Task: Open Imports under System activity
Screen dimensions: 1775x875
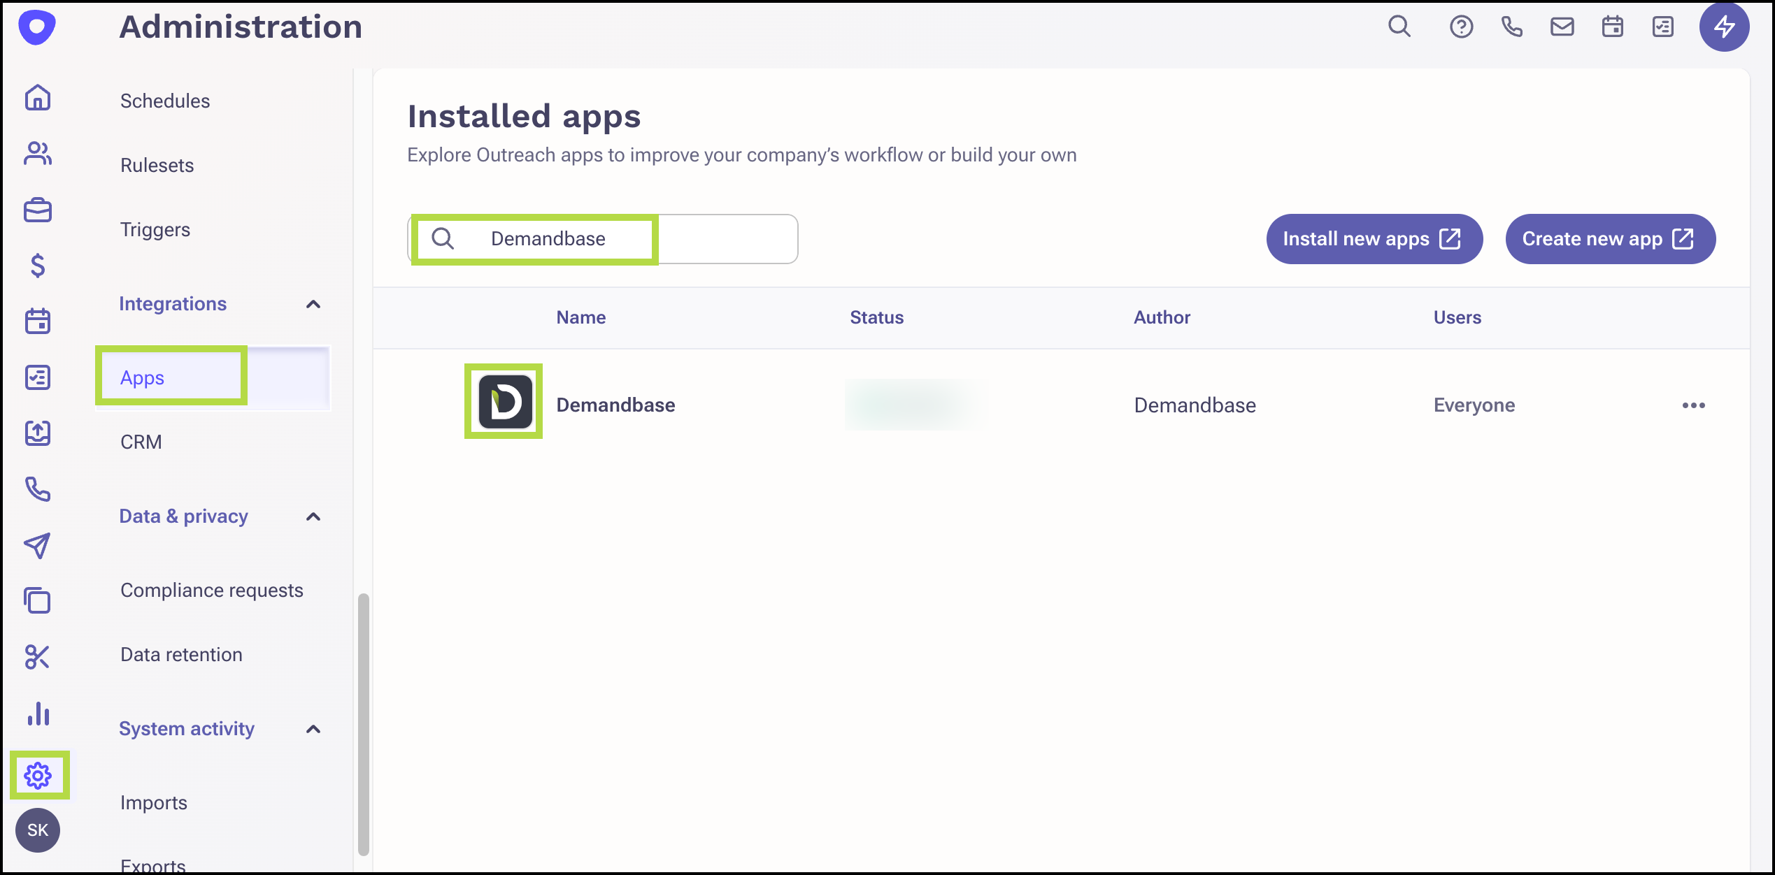Action: (154, 802)
